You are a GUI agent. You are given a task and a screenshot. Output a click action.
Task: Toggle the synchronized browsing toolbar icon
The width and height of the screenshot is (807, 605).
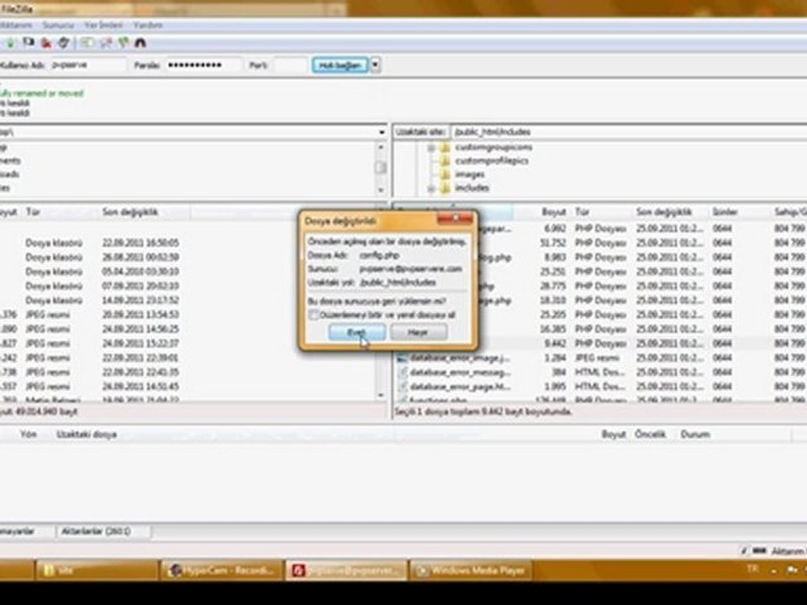click(123, 43)
